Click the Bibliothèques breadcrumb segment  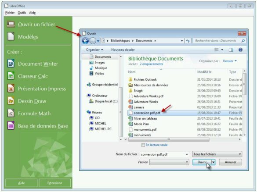[120, 41]
